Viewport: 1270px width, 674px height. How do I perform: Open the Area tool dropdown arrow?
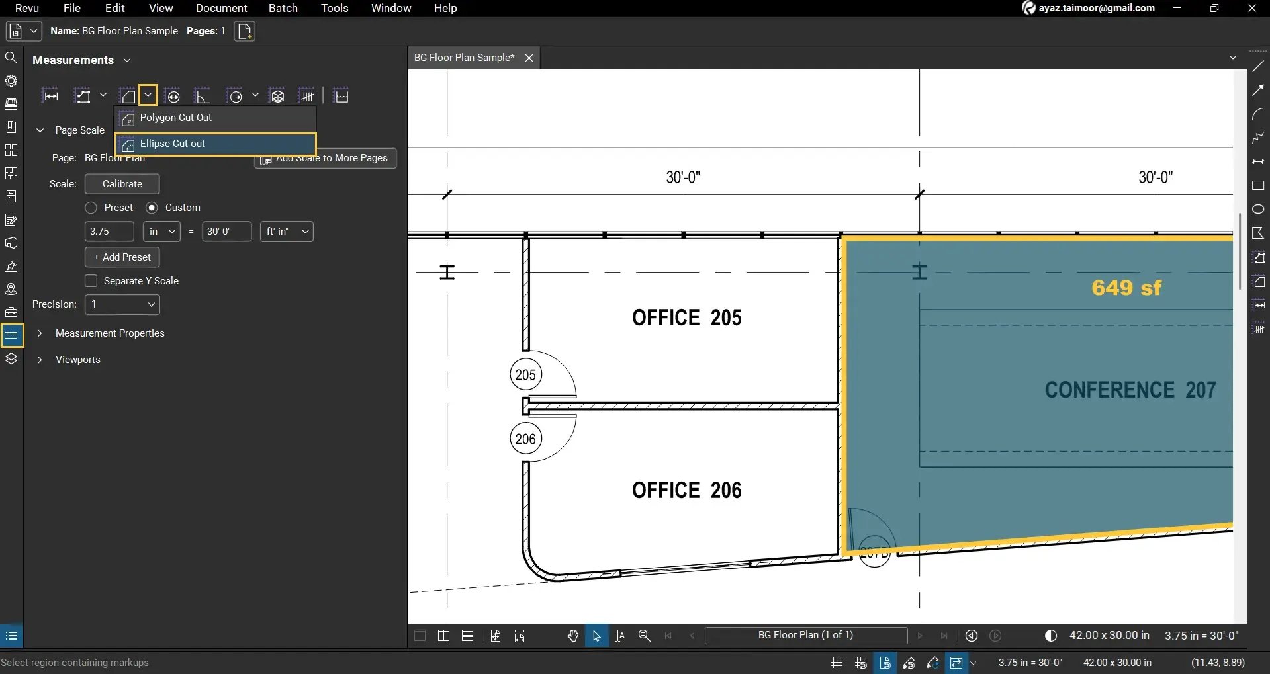103,95
